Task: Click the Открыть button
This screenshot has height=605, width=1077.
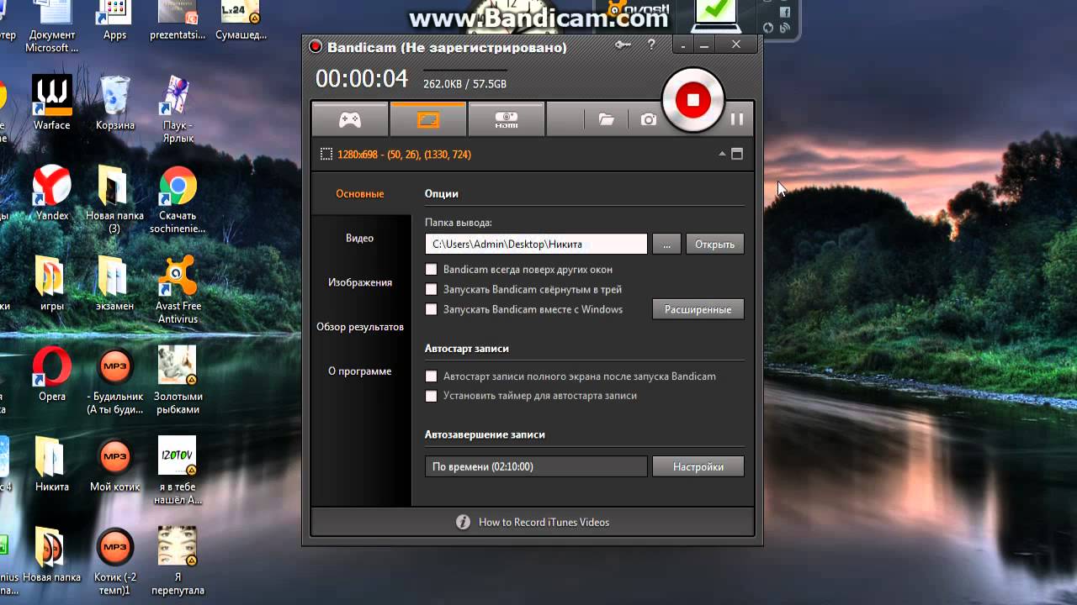Action: (715, 244)
